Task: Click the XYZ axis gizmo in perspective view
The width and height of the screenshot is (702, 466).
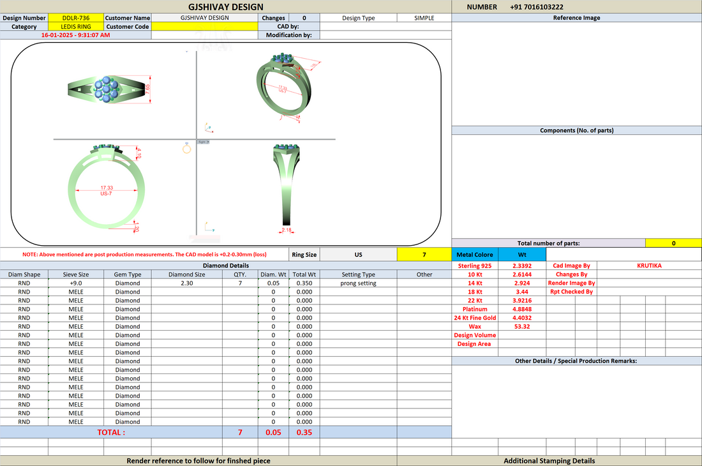Action: pyautogui.click(x=209, y=128)
